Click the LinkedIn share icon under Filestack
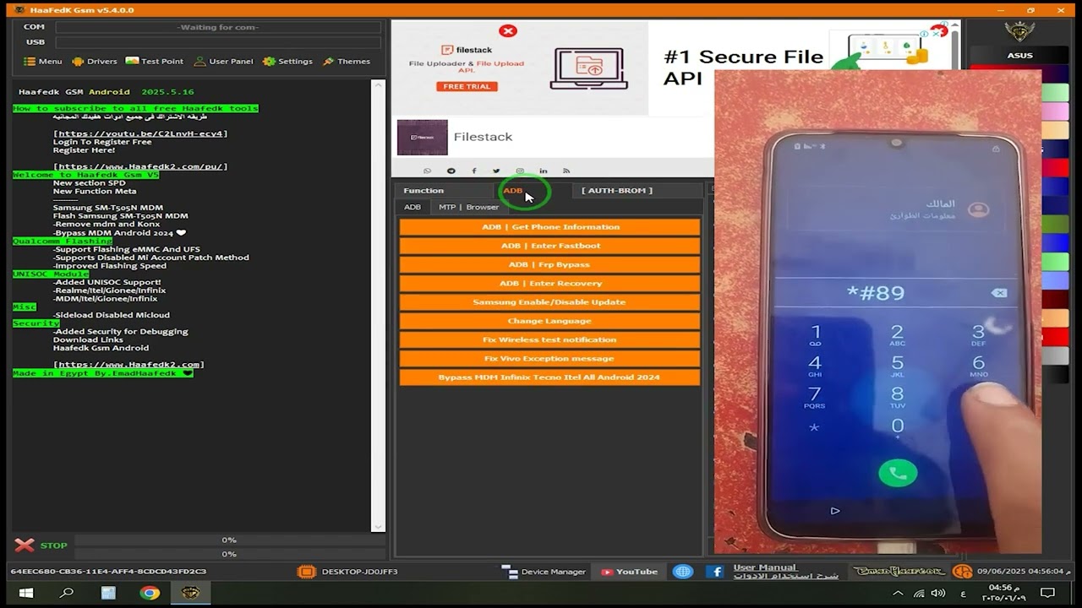This screenshot has width=1082, height=608. [x=543, y=171]
